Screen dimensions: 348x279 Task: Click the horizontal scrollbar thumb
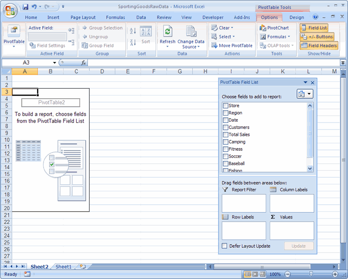(x=262, y=266)
